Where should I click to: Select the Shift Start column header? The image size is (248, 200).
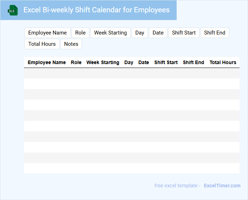pos(166,62)
